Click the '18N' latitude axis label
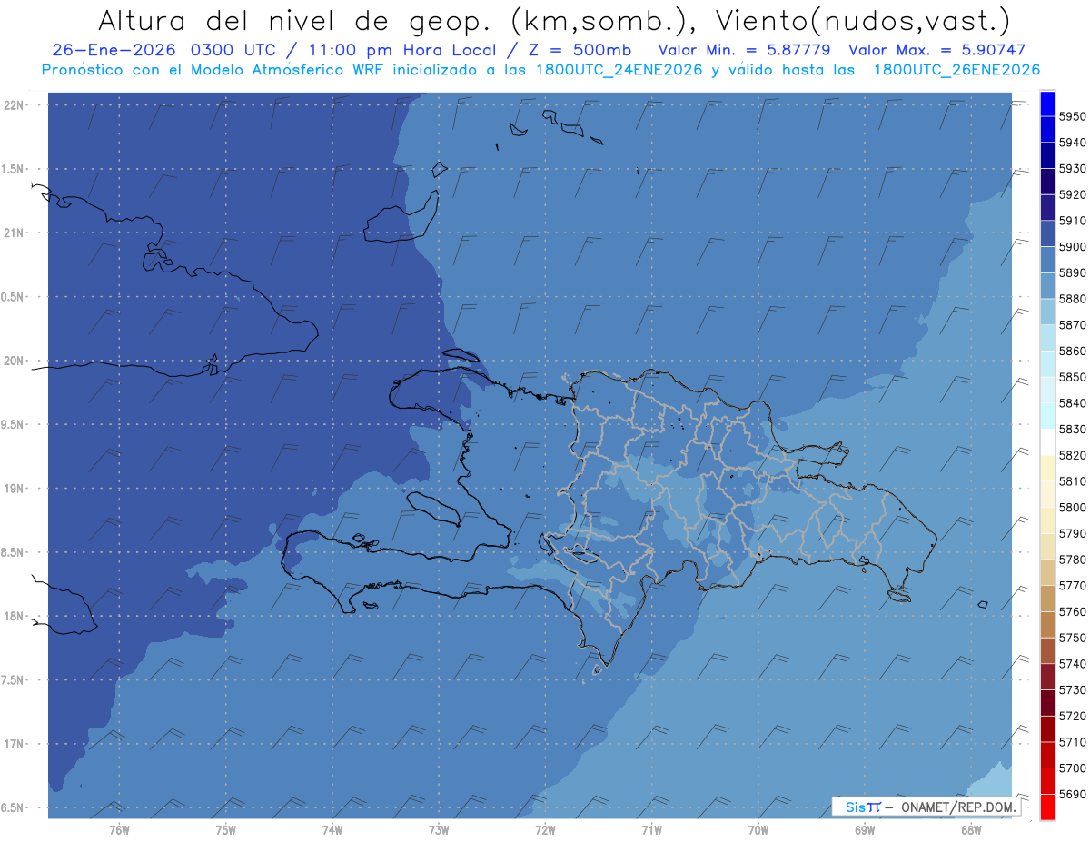The height and width of the screenshot is (842, 1090). [15, 617]
